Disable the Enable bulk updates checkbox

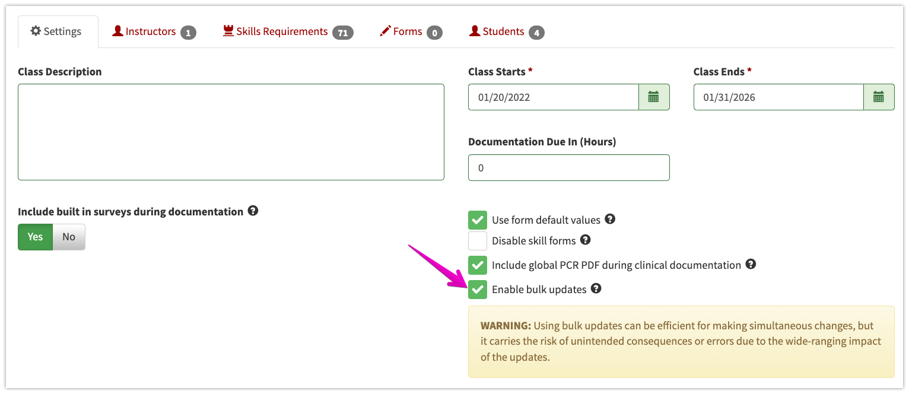(478, 289)
